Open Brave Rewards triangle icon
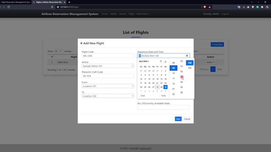 point(210,7)
